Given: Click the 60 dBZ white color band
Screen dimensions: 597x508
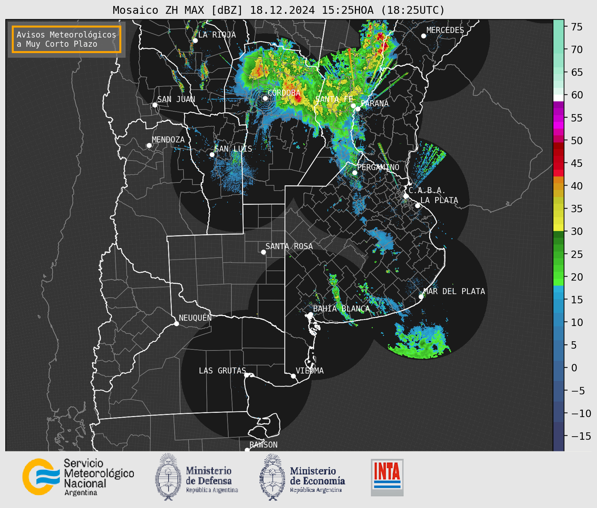Looking at the screenshot, I should click(x=558, y=98).
